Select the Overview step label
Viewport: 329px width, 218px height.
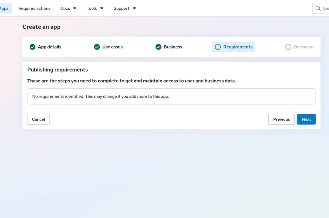[x=303, y=47]
